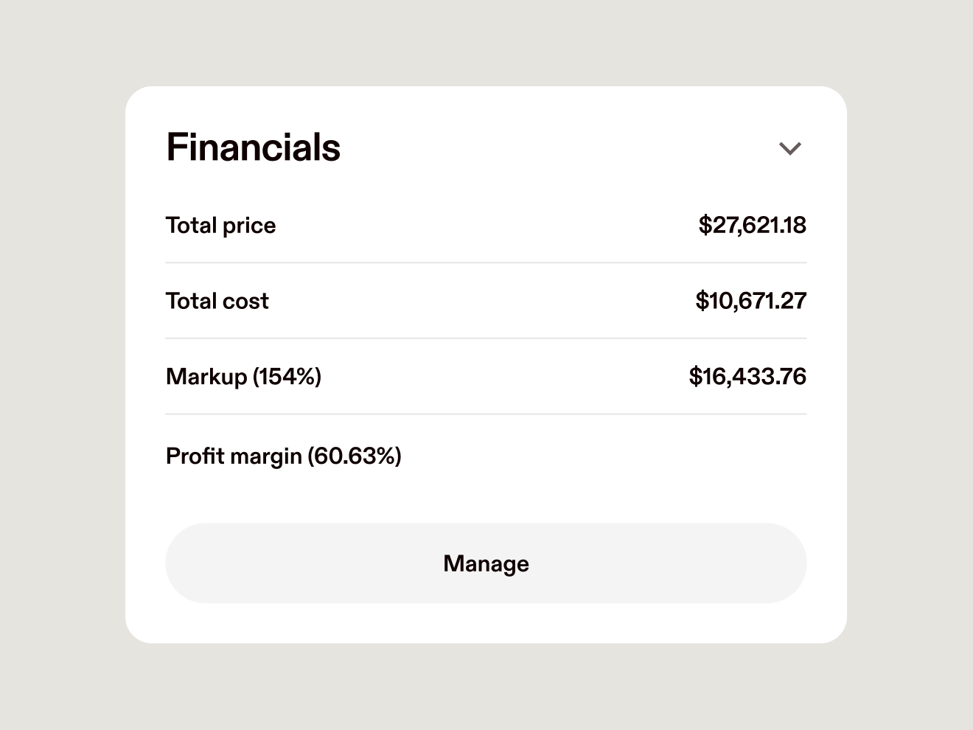973x730 pixels.
Task: Click the Financials heading
Action: 253,147
